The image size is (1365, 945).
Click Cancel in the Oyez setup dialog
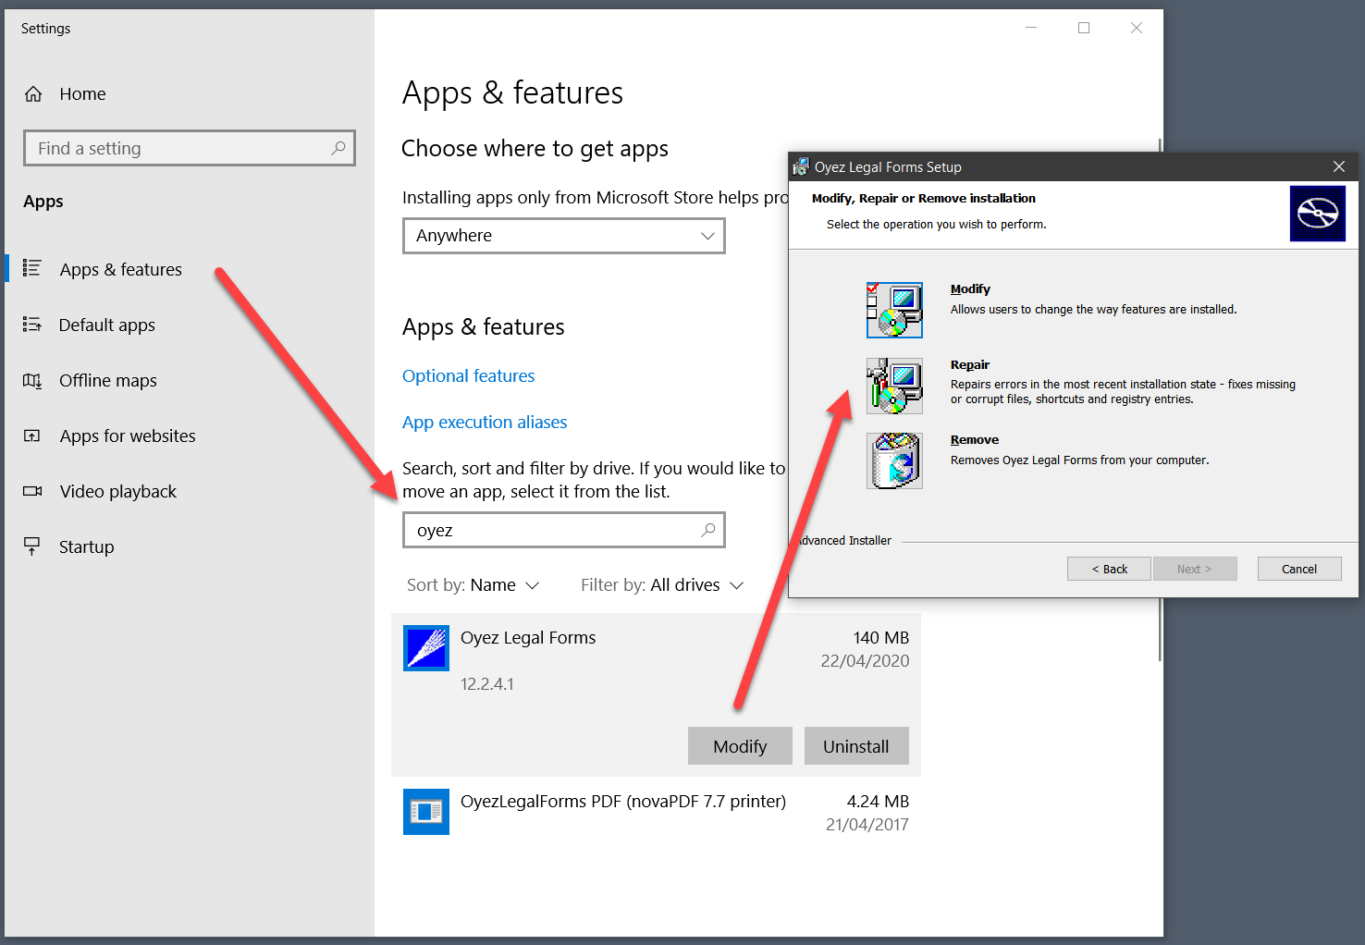pos(1298,569)
